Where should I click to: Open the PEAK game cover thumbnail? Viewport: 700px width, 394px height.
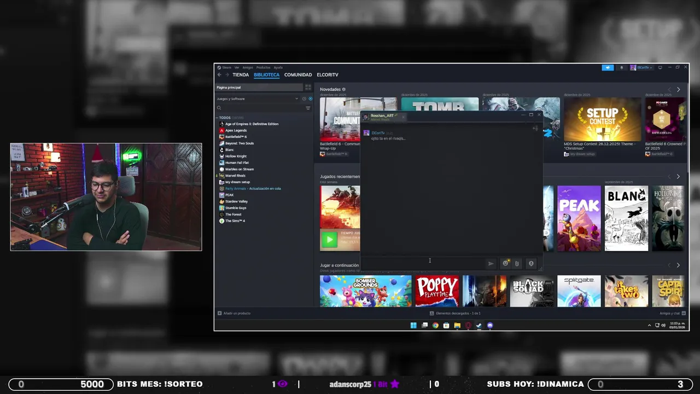point(579,218)
